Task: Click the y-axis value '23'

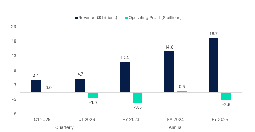Action: (14, 27)
